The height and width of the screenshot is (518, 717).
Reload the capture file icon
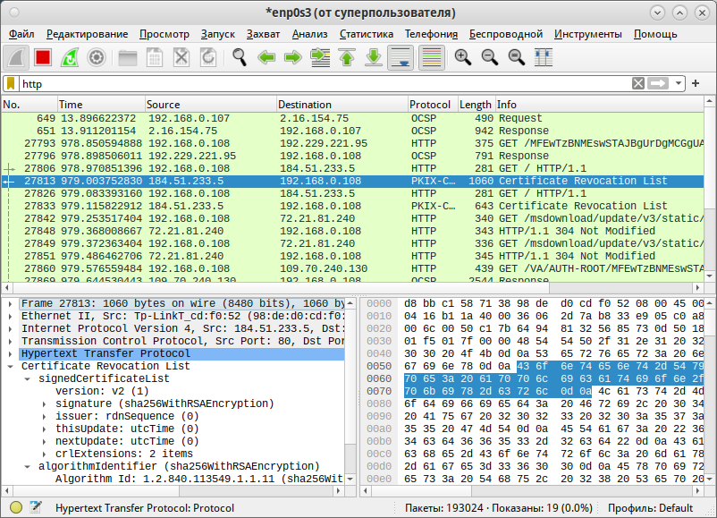(x=208, y=57)
